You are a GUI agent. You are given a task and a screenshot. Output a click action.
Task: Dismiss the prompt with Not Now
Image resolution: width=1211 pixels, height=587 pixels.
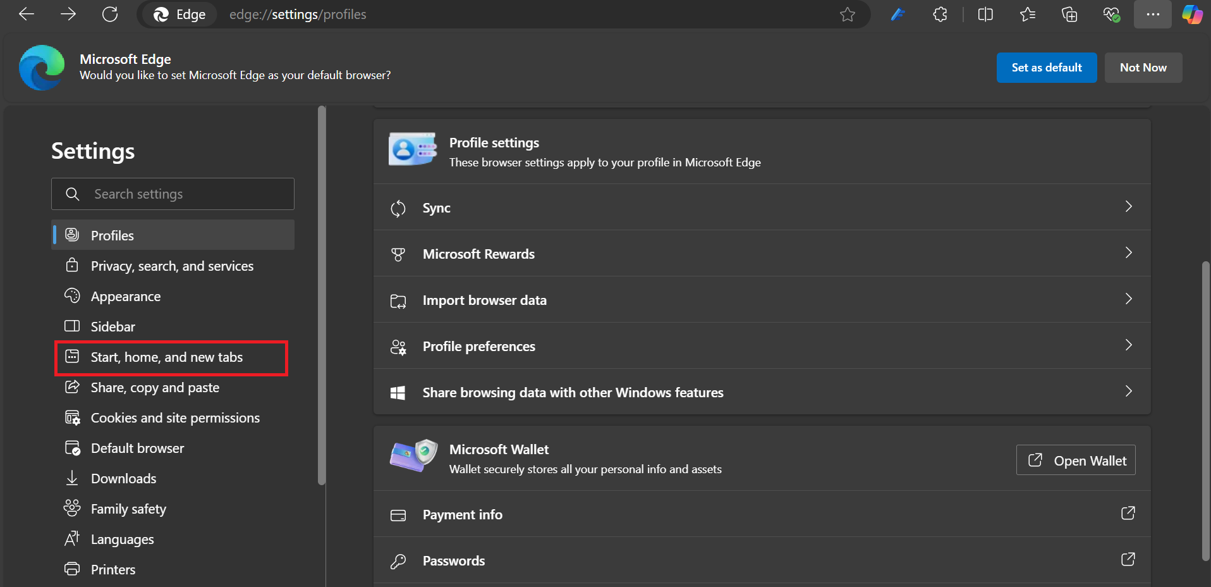(1143, 68)
